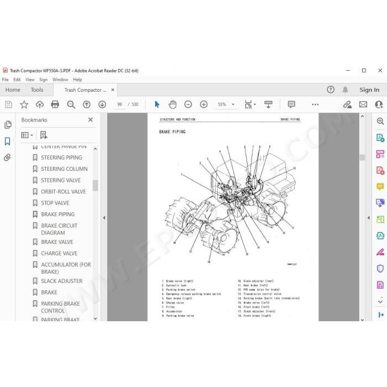The width and height of the screenshot is (387, 387).
Task: Open bookmarks options dropdown menu
Action: 27,135
